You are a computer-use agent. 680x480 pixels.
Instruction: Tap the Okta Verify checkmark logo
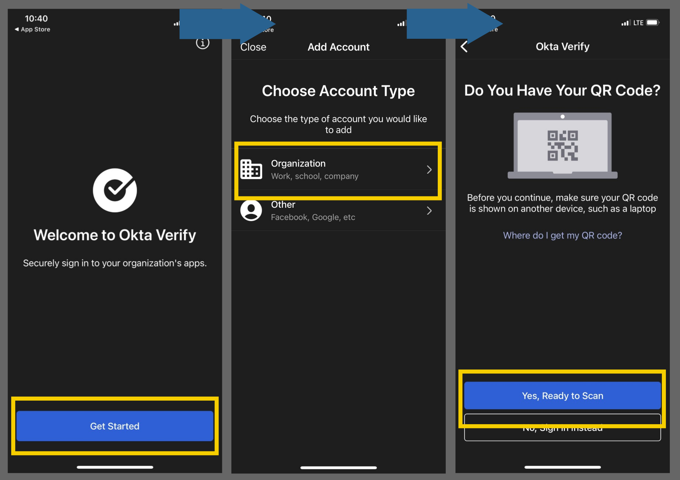[115, 190]
